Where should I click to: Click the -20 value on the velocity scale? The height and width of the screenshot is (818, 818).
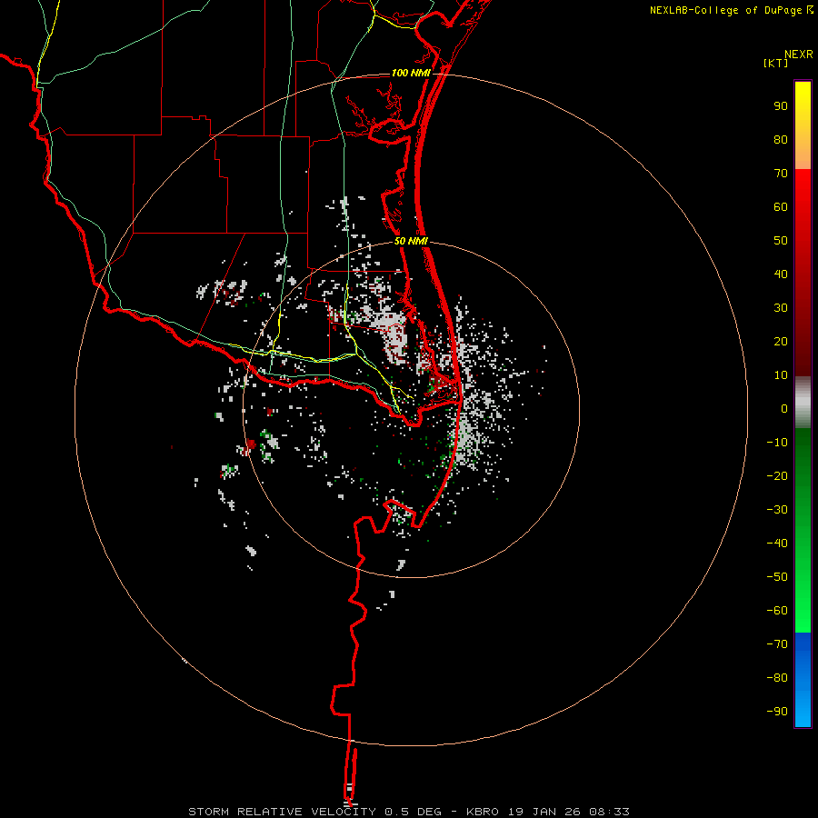pyautogui.click(x=777, y=476)
